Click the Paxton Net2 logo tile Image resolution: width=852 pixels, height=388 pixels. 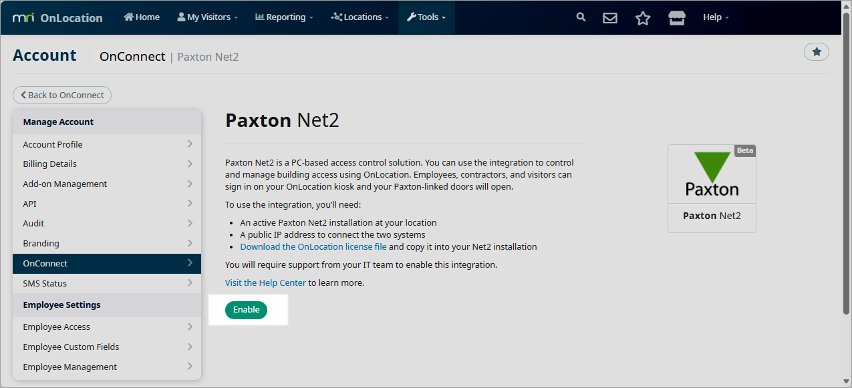(712, 188)
